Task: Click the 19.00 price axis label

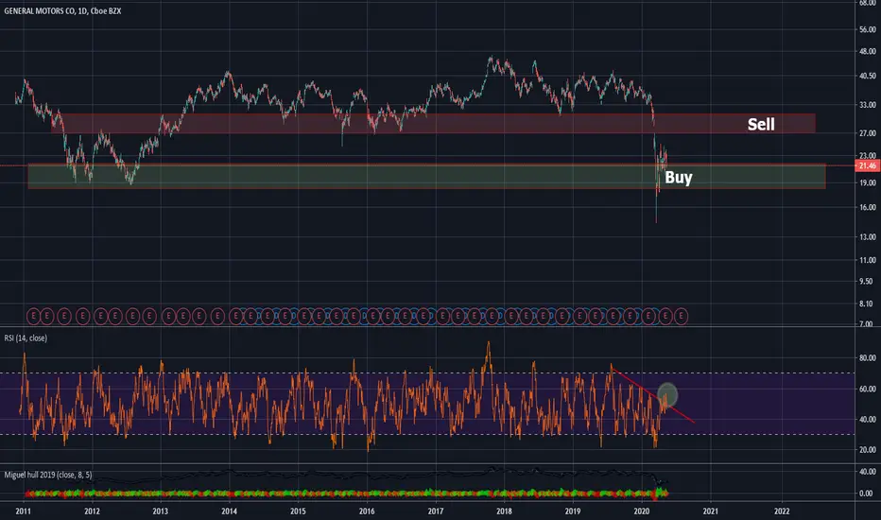Action: 868,182
